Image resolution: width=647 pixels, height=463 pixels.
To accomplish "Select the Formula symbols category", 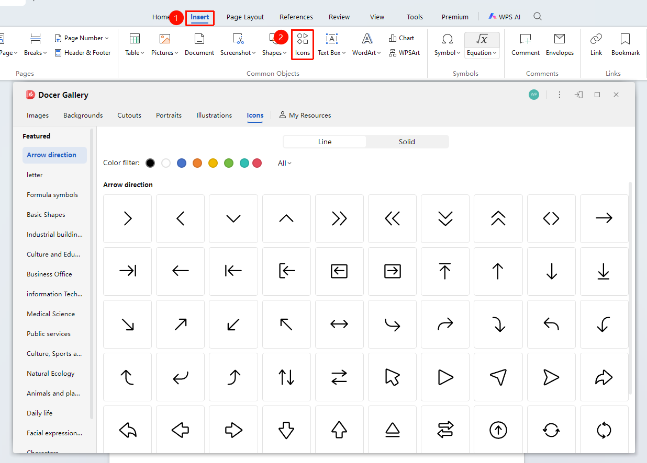I will point(52,195).
